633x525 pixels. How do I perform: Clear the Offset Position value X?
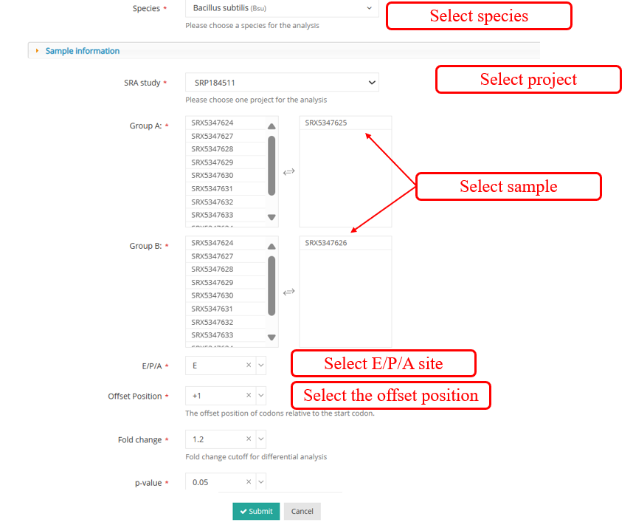(249, 396)
